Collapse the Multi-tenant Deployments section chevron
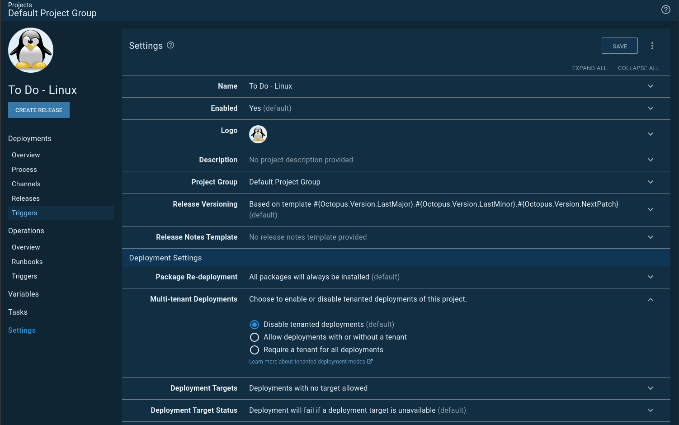Screen dimensions: 679x425 tap(651, 299)
